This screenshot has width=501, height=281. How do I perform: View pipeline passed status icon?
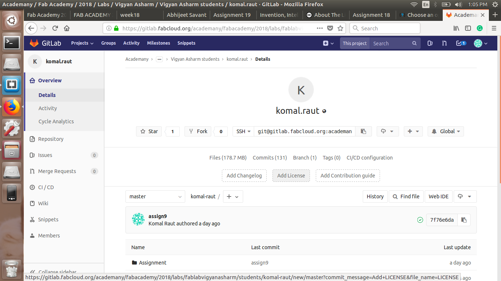click(420, 220)
